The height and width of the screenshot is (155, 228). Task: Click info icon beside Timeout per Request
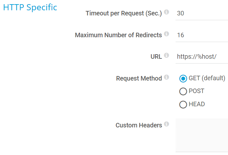click(x=166, y=12)
